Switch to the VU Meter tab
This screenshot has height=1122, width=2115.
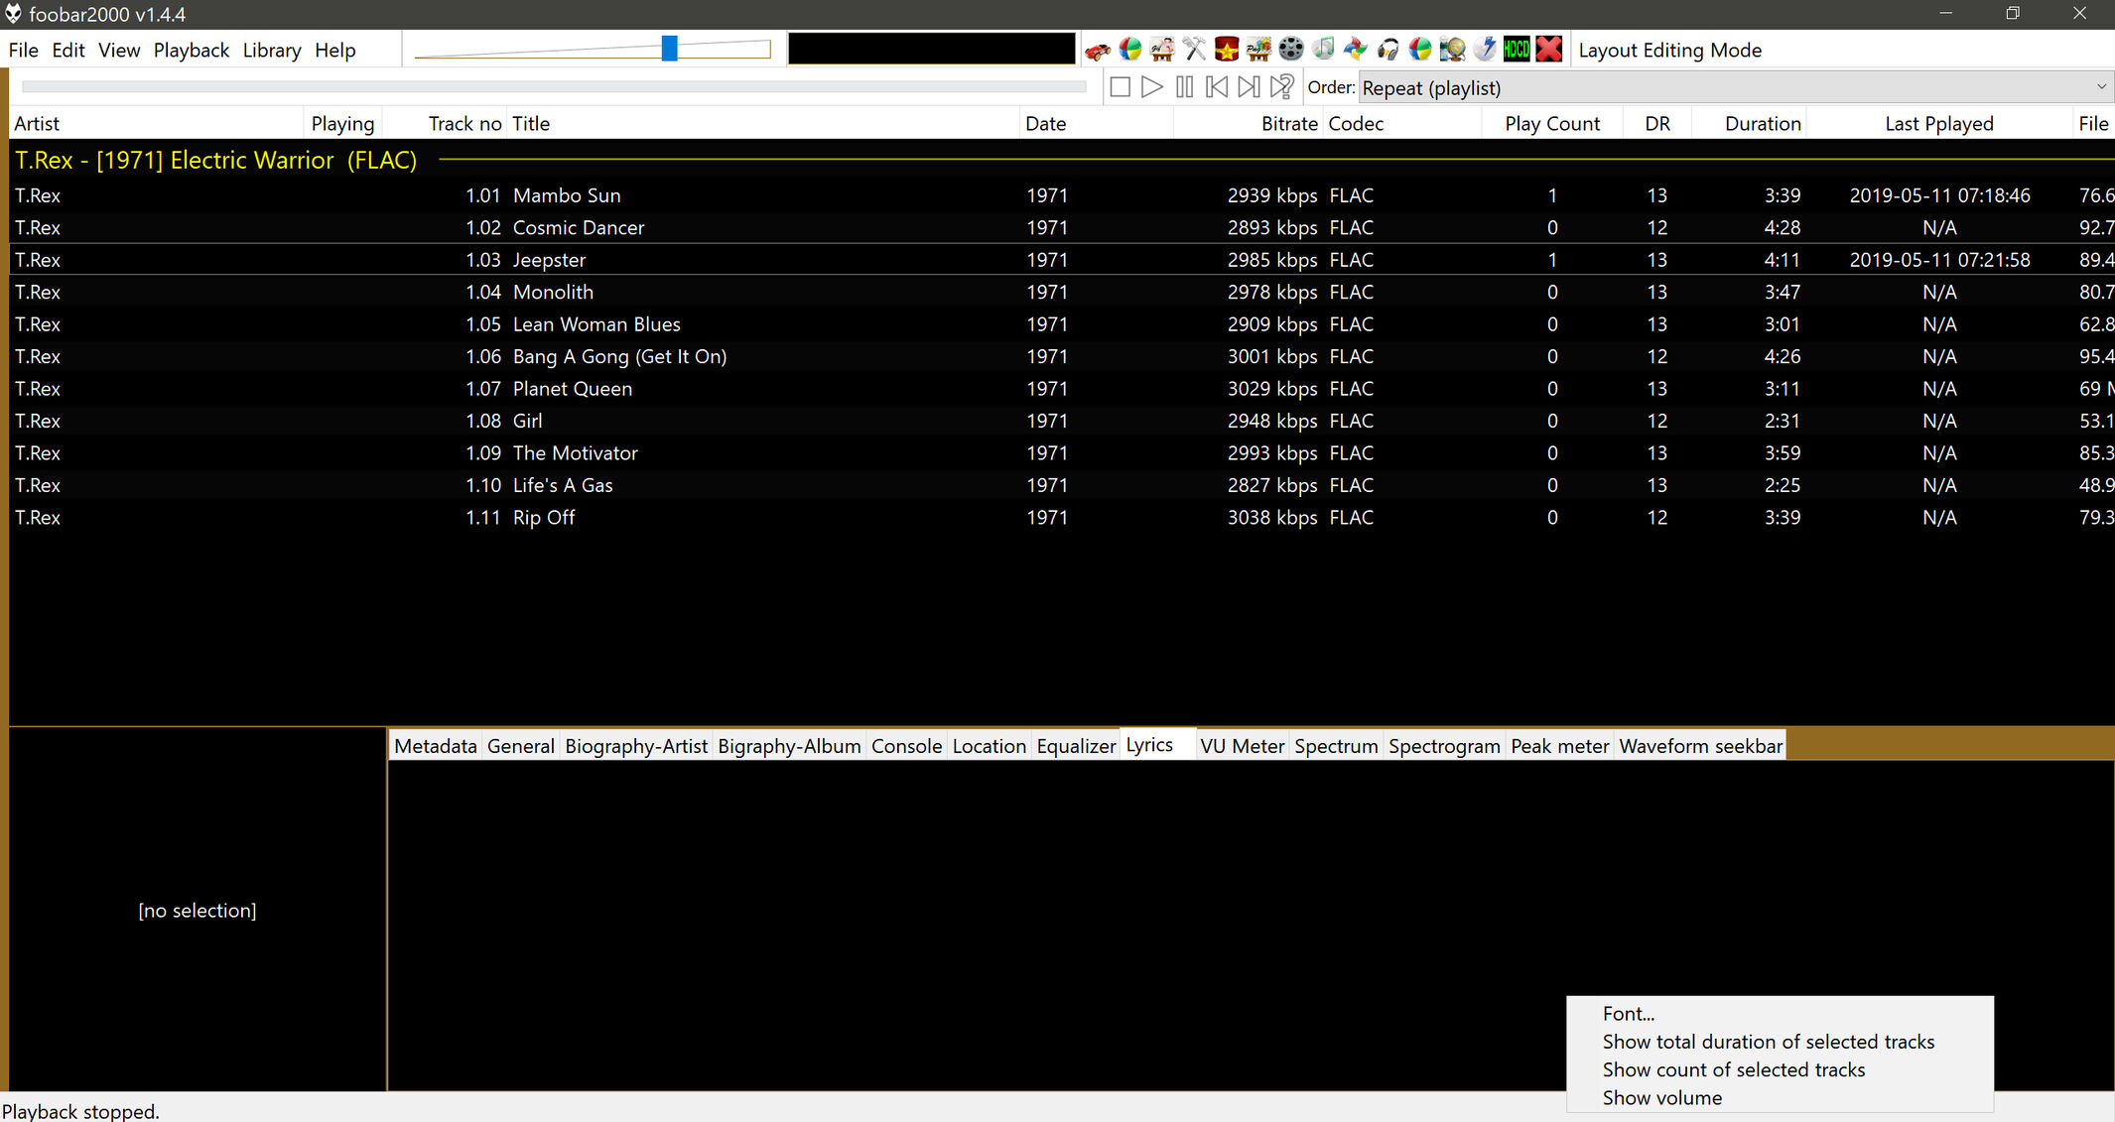point(1243,746)
